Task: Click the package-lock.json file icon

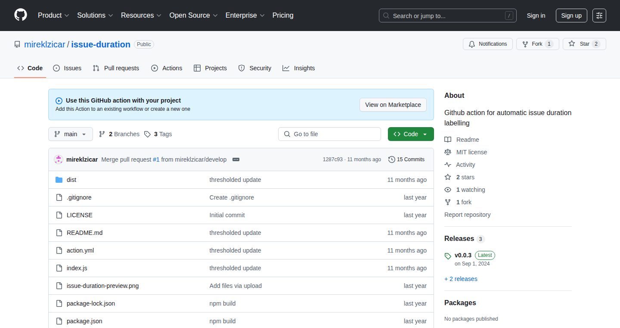Action: [59, 303]
